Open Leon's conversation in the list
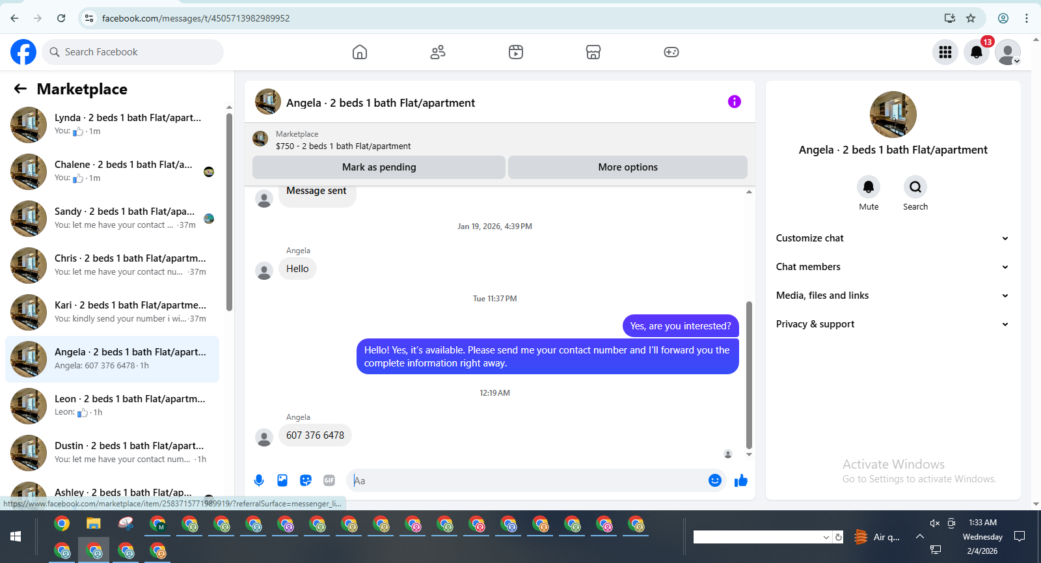This screenshot has height=563, width=1041. [x=112, y=406]
